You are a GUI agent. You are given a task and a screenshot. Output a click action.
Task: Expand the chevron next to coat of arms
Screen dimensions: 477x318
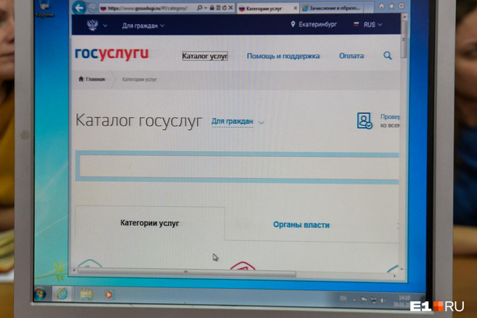click(105, 26)
